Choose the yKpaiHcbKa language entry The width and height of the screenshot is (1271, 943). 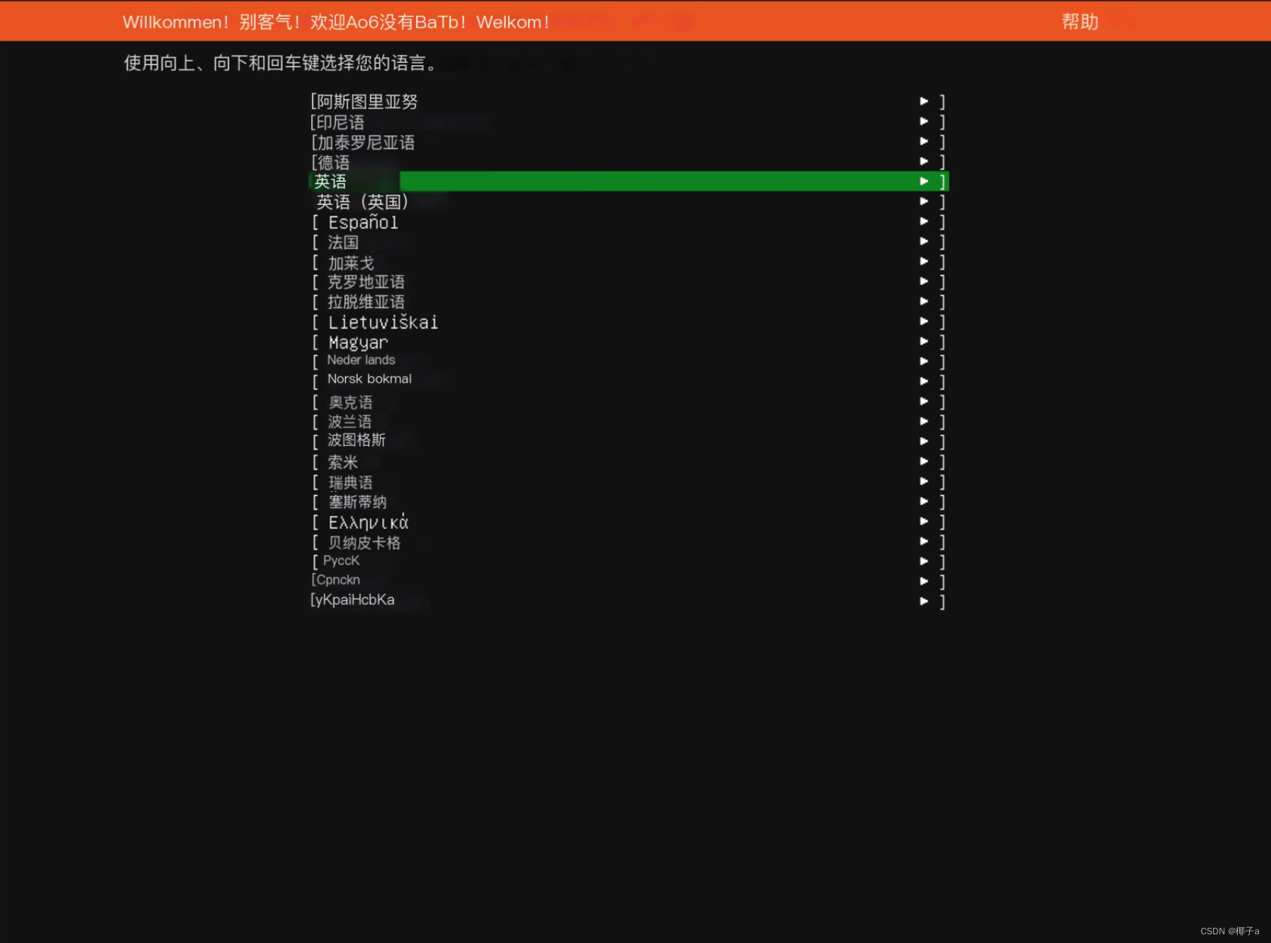[628, 601]
